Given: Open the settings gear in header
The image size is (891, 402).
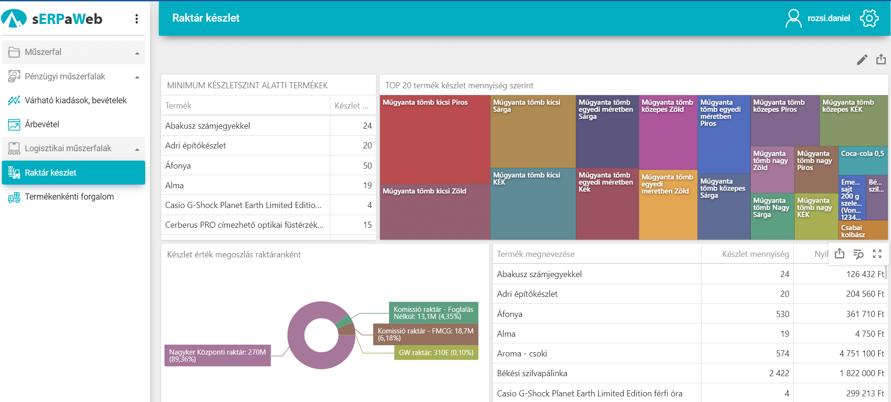Looking at the screenshot, I should [x=869, y=18].
